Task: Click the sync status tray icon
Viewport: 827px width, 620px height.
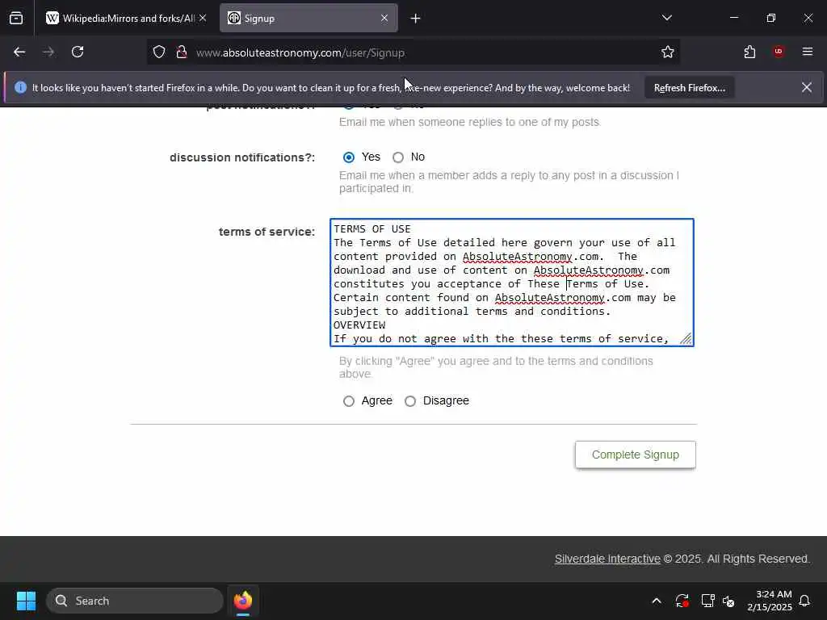Action: coord(682,601)
